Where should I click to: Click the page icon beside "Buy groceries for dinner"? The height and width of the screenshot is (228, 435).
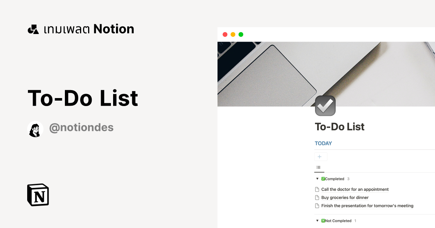[317, 197]
